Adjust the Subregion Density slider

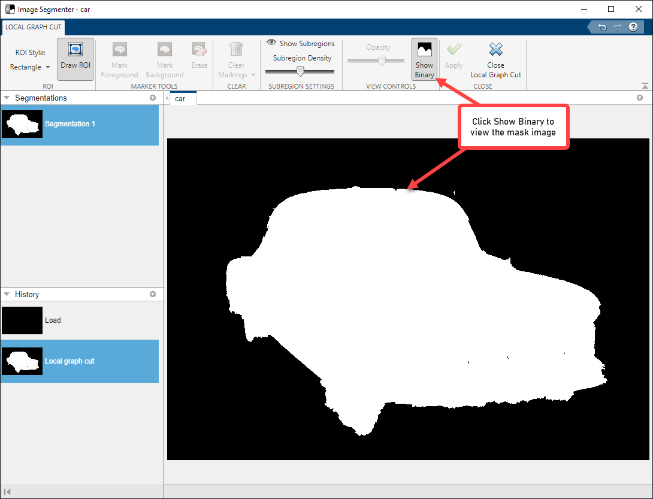point(300,71)
